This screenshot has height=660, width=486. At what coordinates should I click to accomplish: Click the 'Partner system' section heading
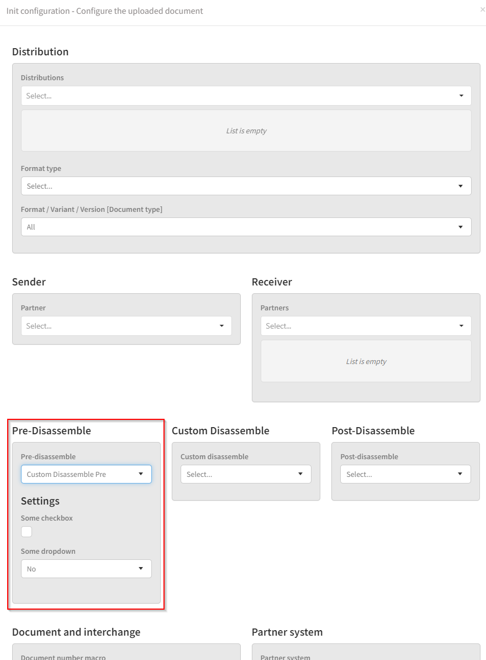(287, 632)
